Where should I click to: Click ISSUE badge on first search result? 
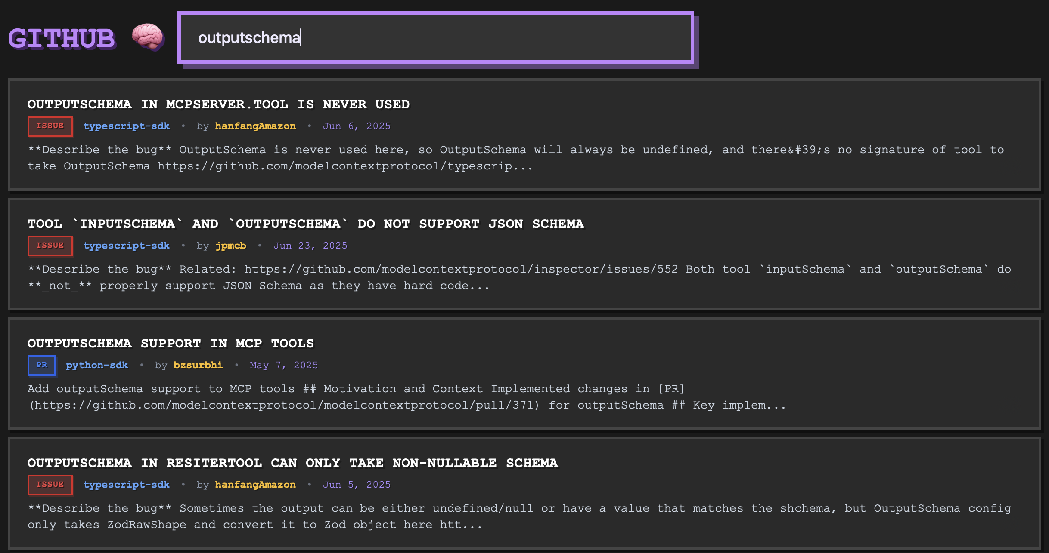click(50, 126)
